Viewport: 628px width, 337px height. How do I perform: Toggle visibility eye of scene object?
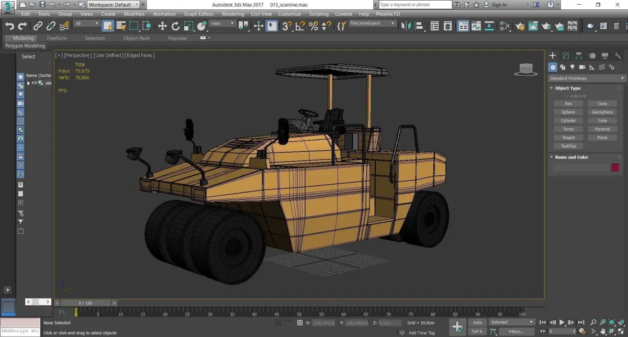point(35,83)
